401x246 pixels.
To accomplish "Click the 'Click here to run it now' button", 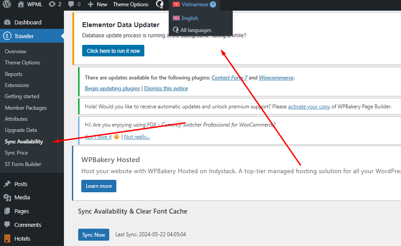I will click(113, 51).
